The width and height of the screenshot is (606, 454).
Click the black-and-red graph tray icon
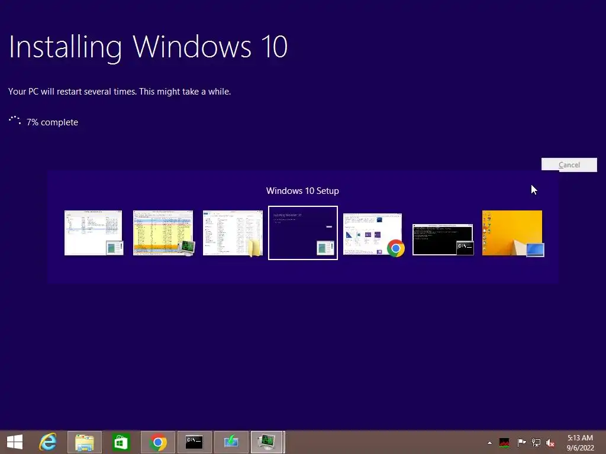504,442
